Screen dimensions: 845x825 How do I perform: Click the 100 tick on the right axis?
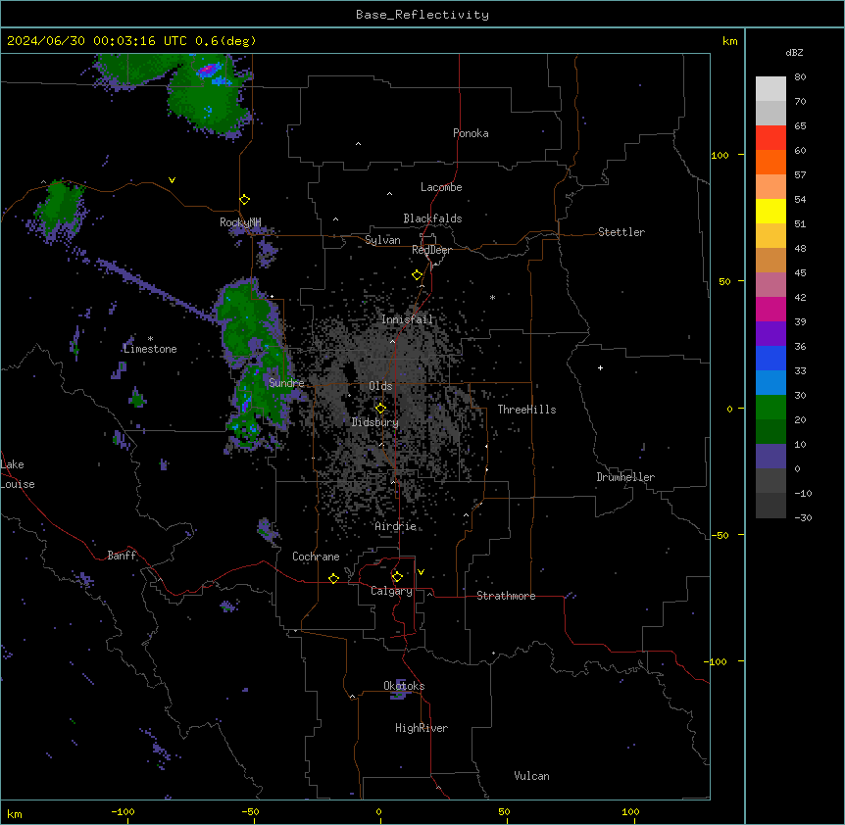pyautogui.click(x=720, y=155)
